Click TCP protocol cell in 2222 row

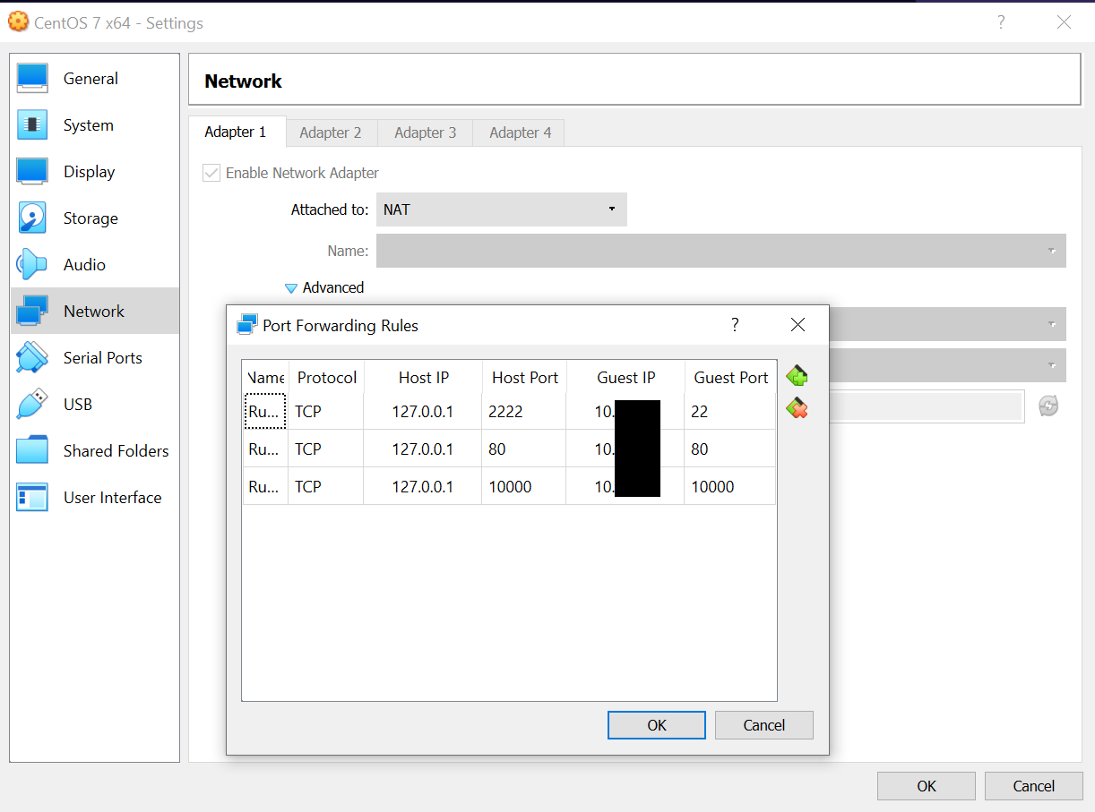click(326, 412)
